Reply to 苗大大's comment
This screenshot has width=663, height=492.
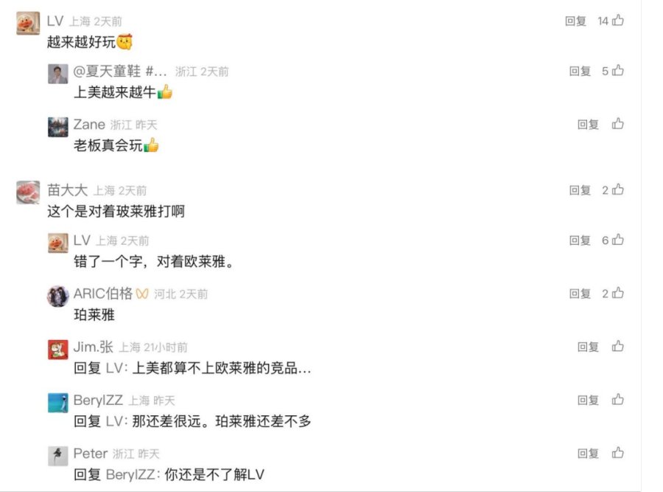[x=580, y=190]
